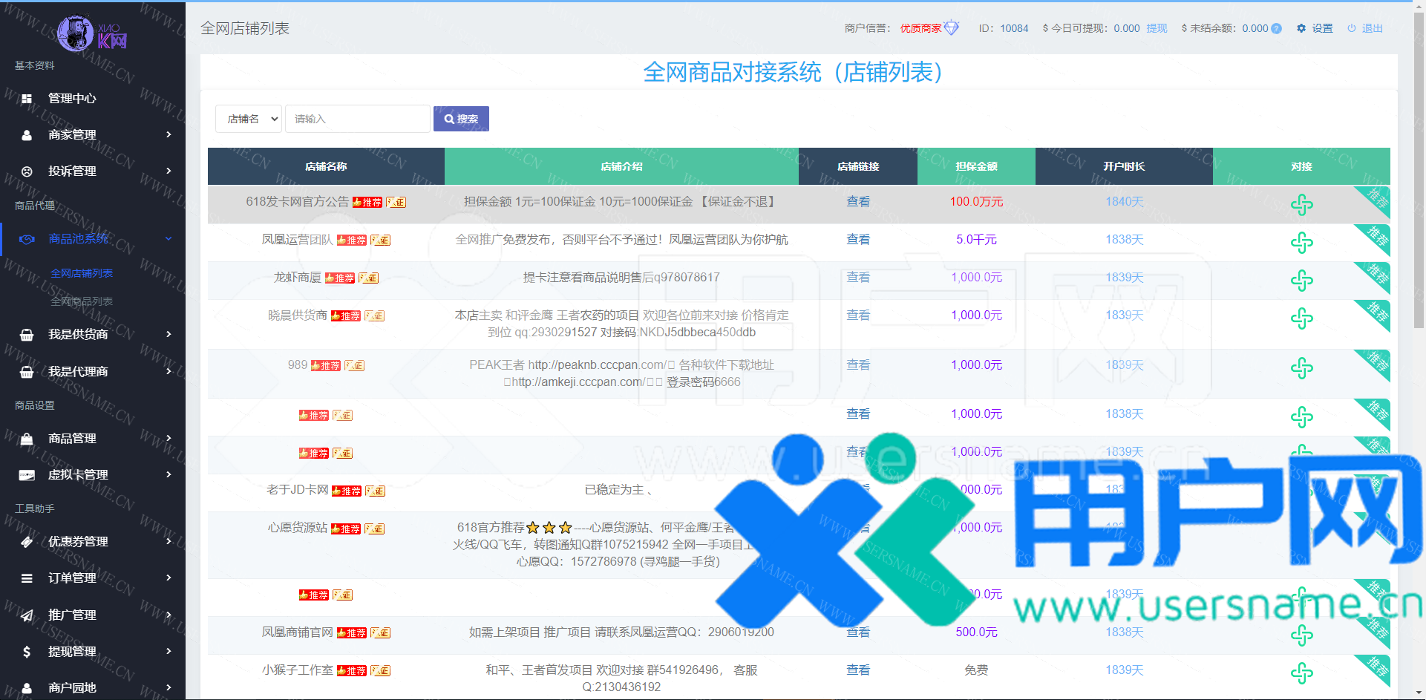Open 全网商品列表 in the sidebar
The height and width of the screenshot is (700, 1426).
82,301
